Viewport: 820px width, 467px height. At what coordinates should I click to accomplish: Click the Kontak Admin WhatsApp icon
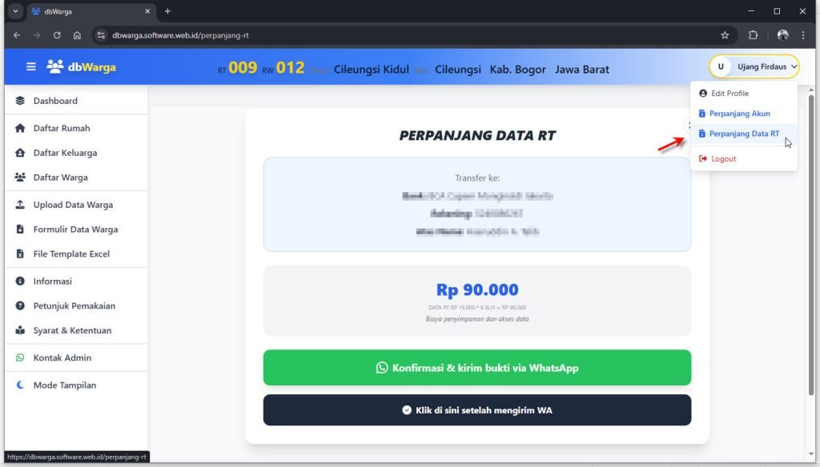click(21, 357)
